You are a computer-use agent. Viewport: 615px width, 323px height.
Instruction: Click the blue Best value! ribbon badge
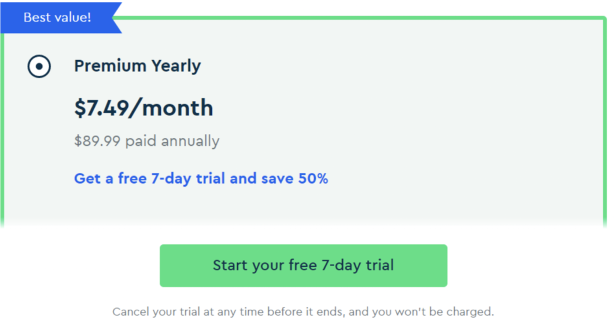click(x=57, y=17)
